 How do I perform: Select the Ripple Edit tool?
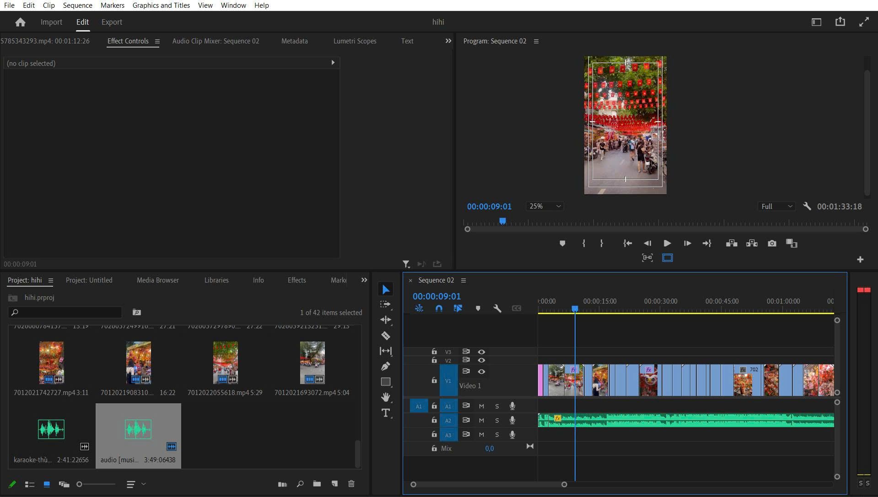[386, 320]
